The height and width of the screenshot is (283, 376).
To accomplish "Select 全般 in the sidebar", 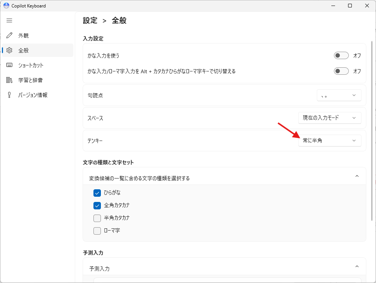I will [38, 50].
